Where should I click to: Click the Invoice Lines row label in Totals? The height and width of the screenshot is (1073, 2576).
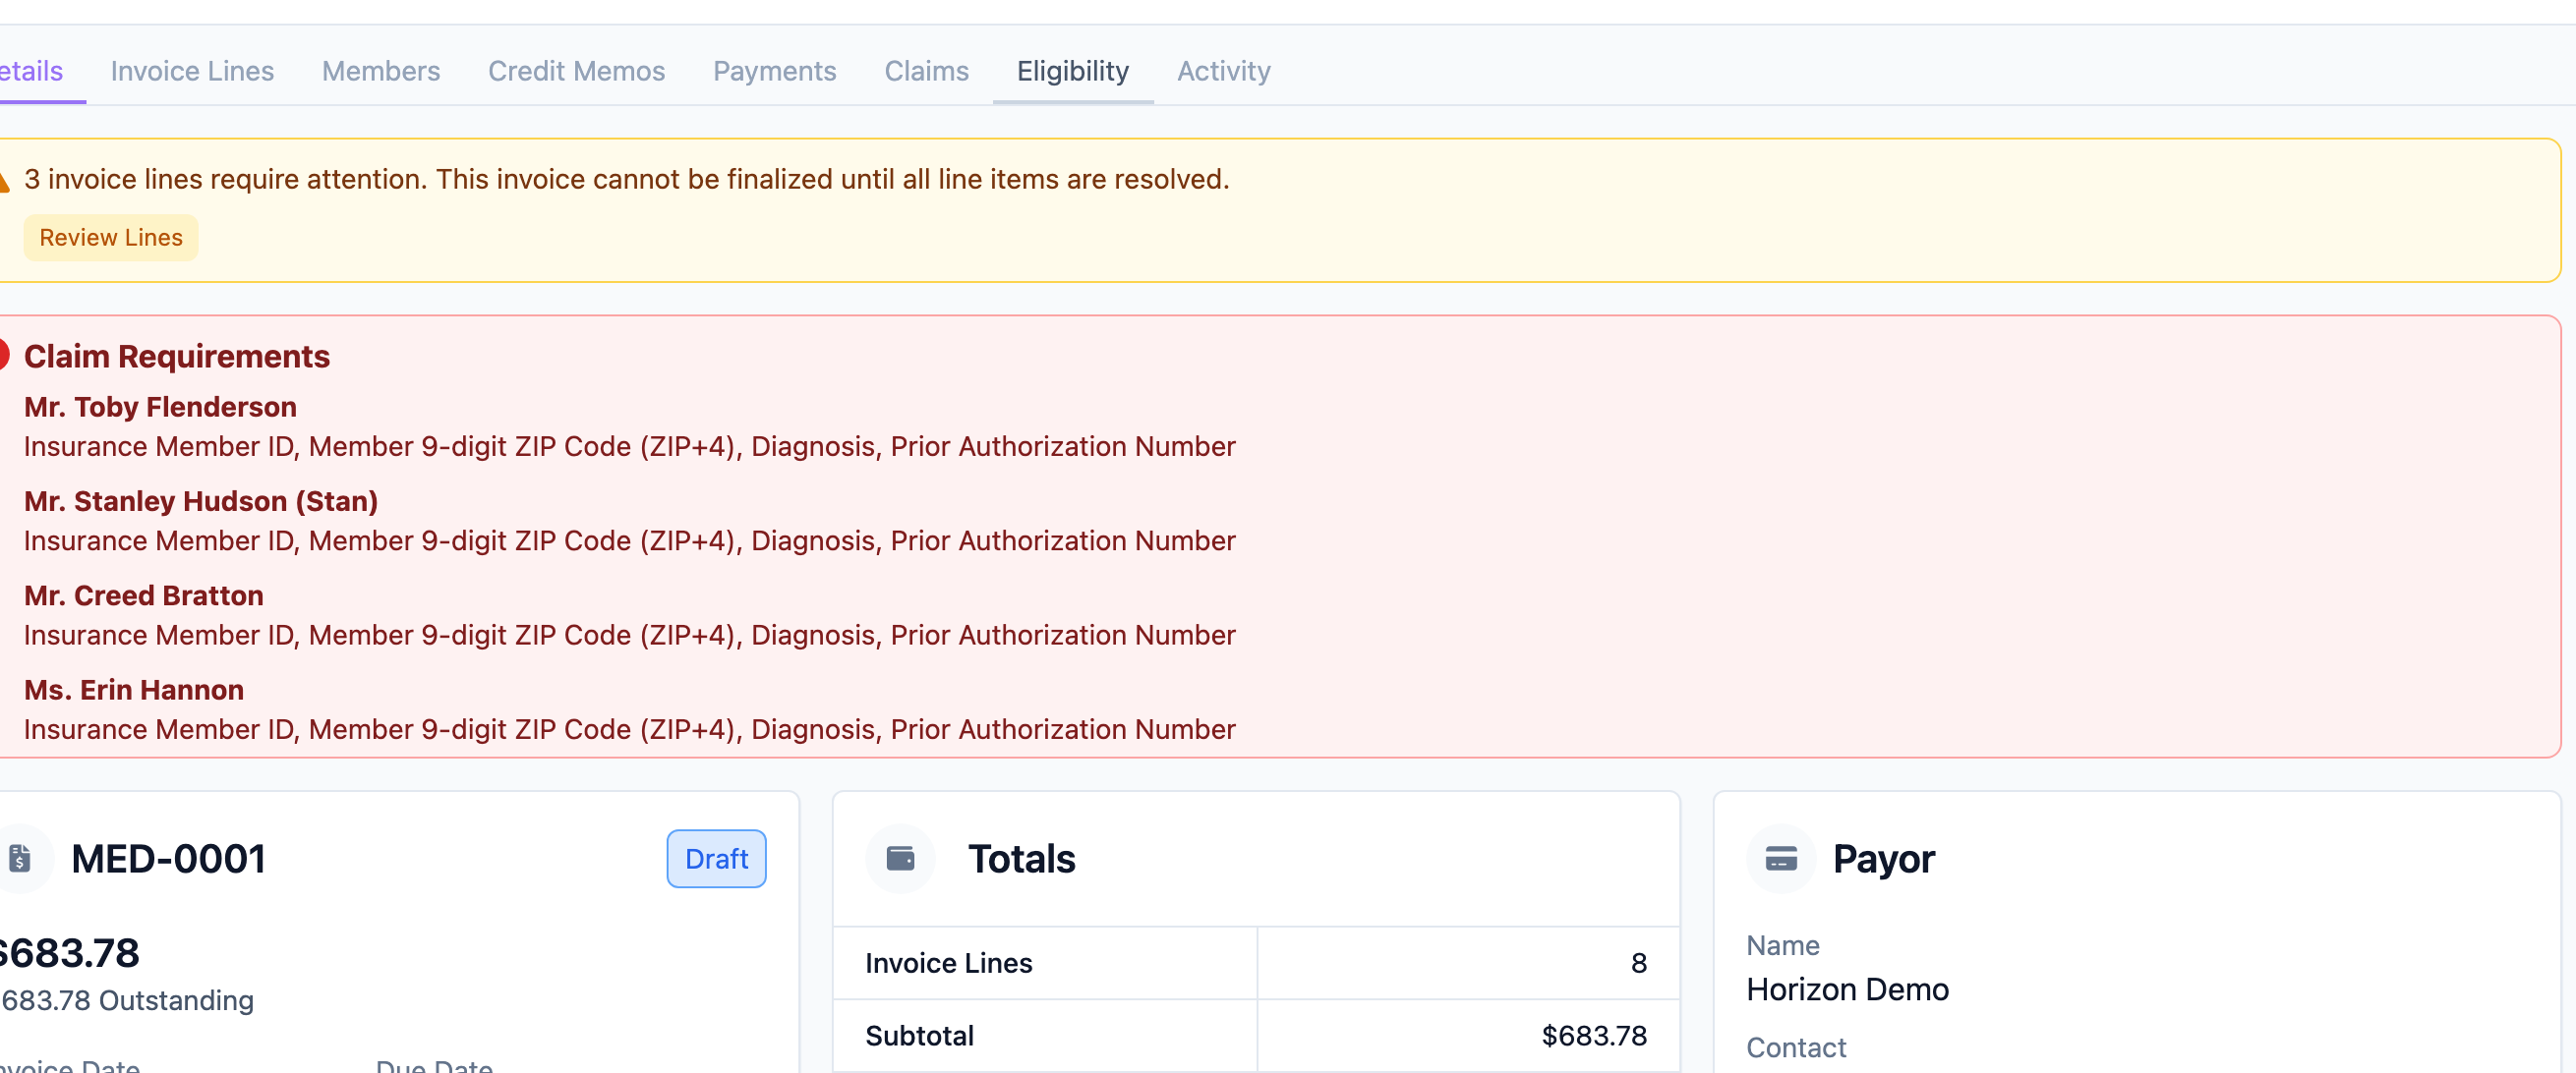(948, 962)
